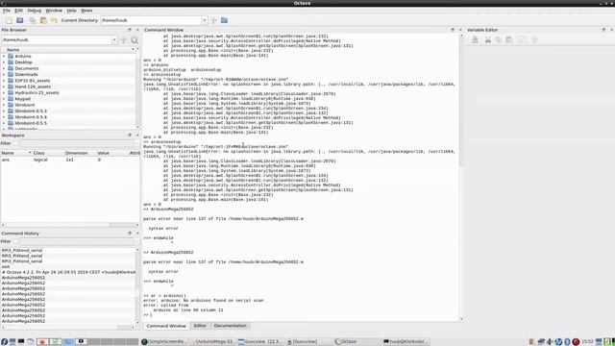Open the Help menu
The height and width of the screenshot is (346, 615).
(x=71, y=11)
